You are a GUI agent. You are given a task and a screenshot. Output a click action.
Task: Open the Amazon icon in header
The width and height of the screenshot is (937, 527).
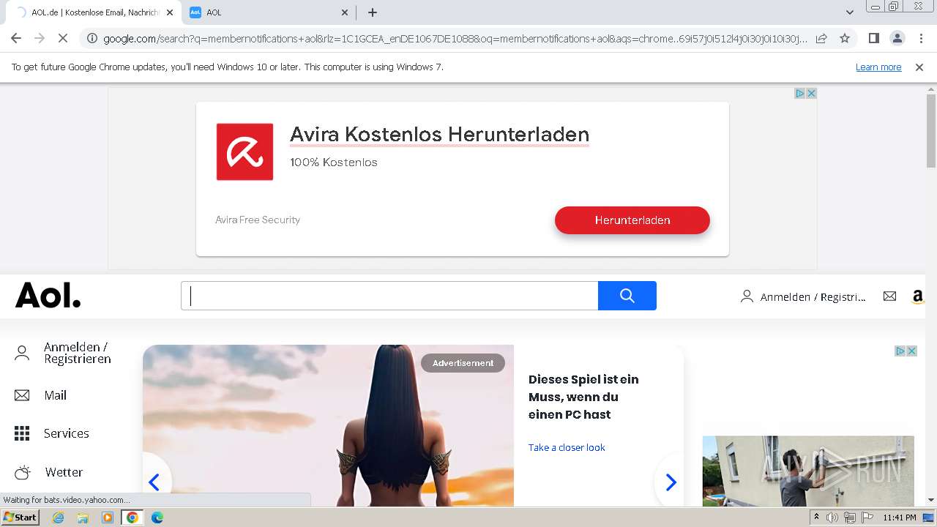[918, 296]
